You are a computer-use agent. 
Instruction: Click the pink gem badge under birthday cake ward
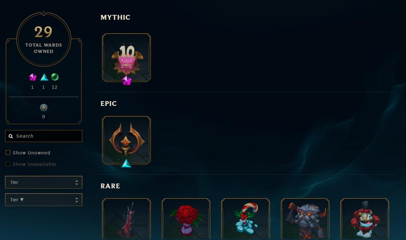tap(127, 81)
